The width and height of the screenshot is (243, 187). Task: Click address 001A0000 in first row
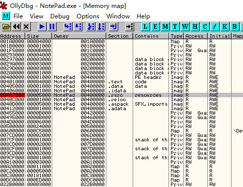(12, 42)
